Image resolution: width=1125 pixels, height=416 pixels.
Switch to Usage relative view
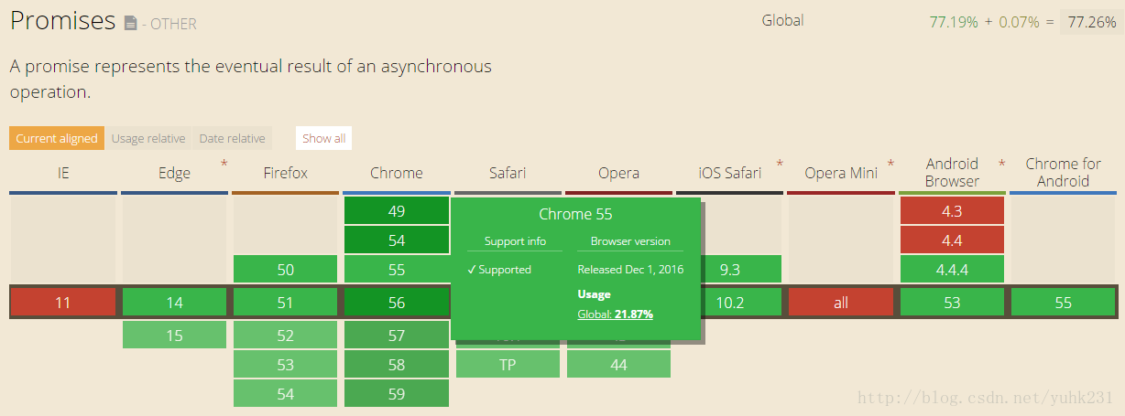[148, 139]
